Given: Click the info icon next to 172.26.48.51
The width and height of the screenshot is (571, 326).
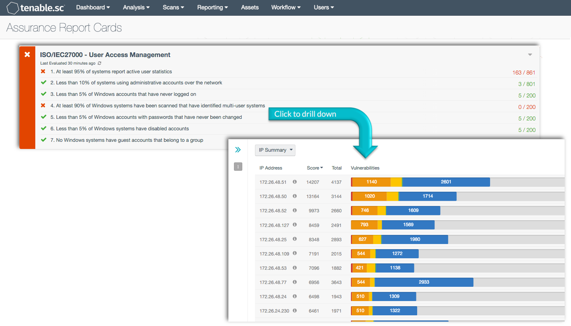Looking at the screenshot, I should pyautogui.click(x=295, y=182).
